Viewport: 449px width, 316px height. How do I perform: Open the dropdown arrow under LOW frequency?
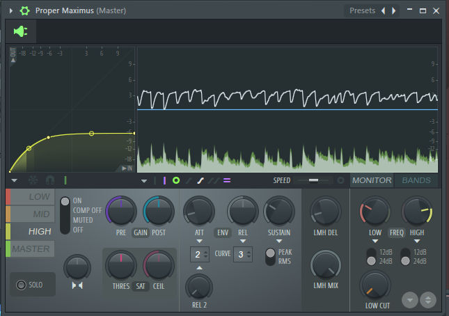[375, 242]
